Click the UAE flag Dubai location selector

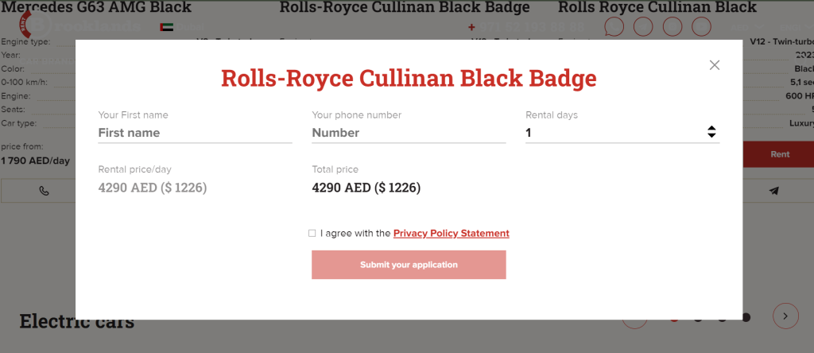tap(182, 27)
